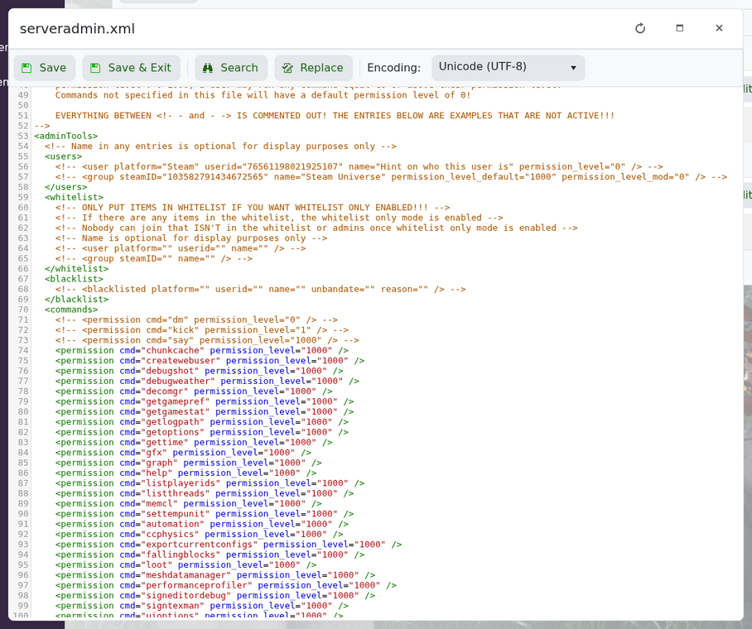This screenshot has width=752, height=629.
Task: Click the <commands> opening tag
Action: point(71,310)
